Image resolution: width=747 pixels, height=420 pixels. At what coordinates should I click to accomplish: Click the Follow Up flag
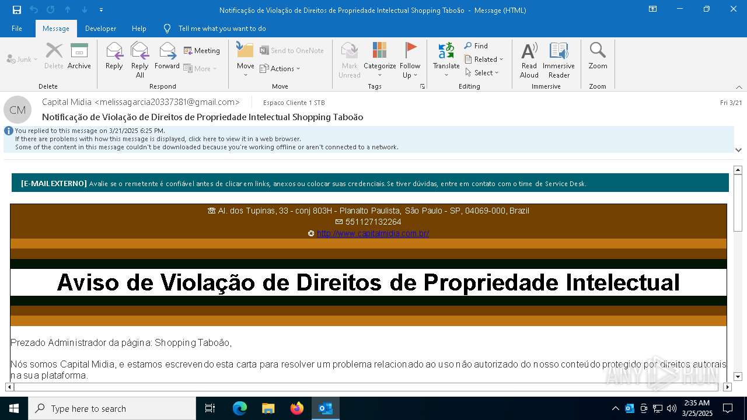[410, 51]
